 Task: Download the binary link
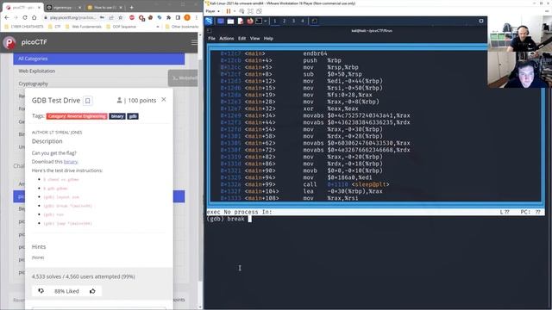tap(71, 162)
